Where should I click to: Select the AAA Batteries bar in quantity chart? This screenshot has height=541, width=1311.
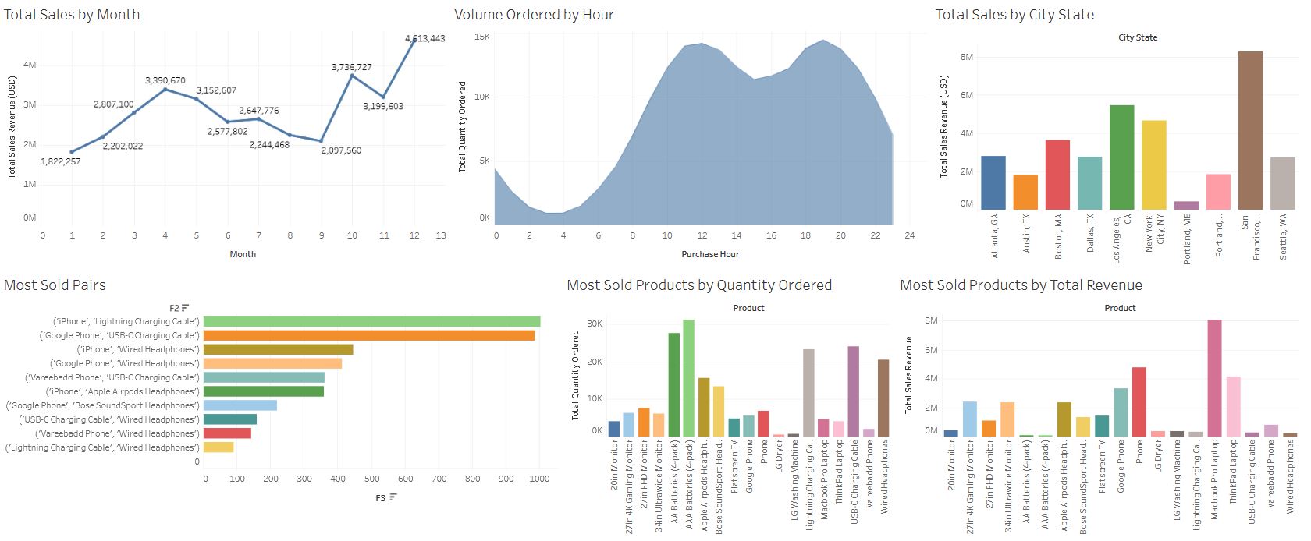click(x=688, y=377)
